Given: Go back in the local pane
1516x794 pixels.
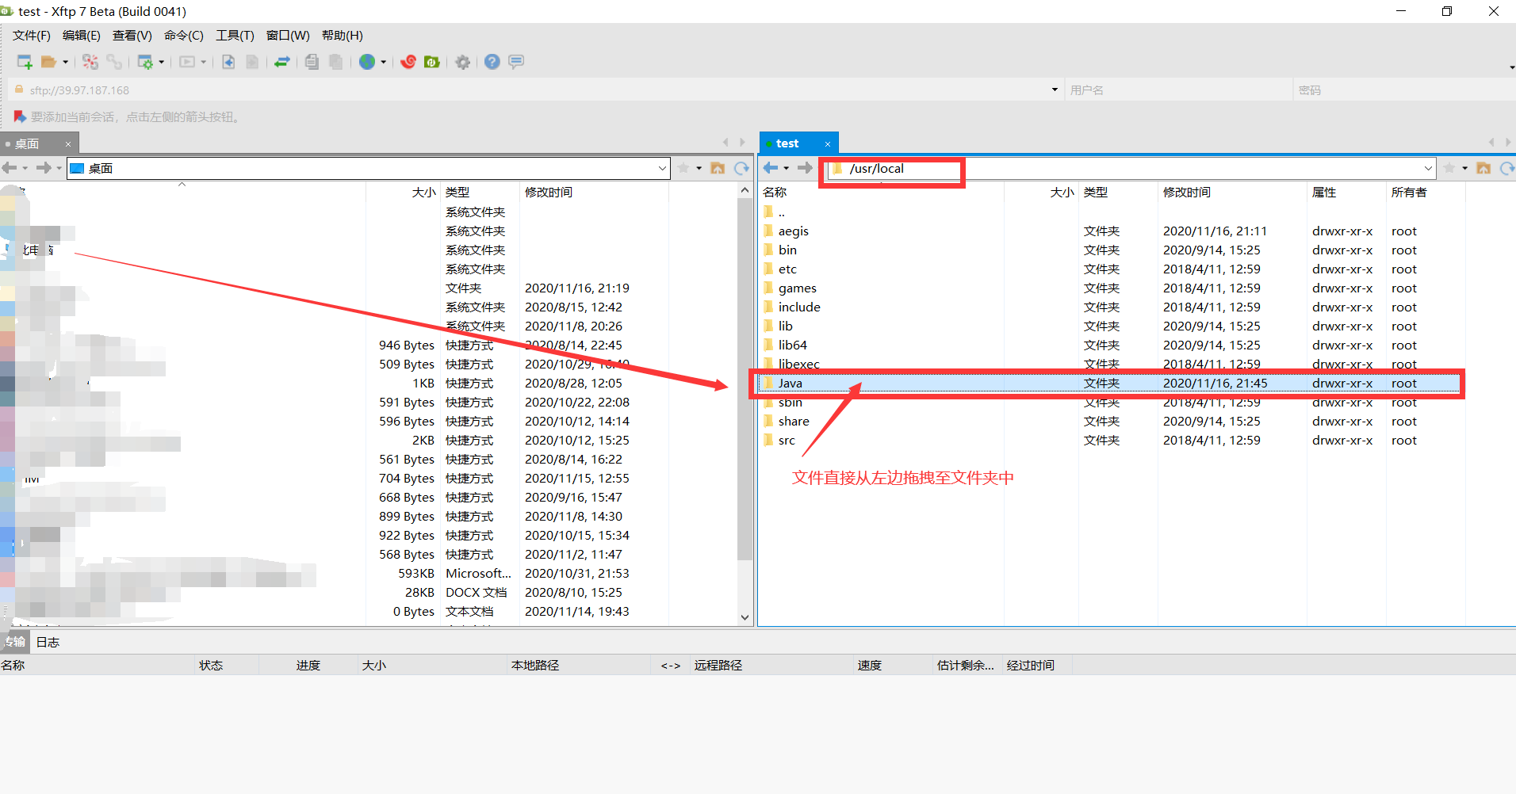Looking at the screenshot, I should pyautogui.click(x=10, y=168).
